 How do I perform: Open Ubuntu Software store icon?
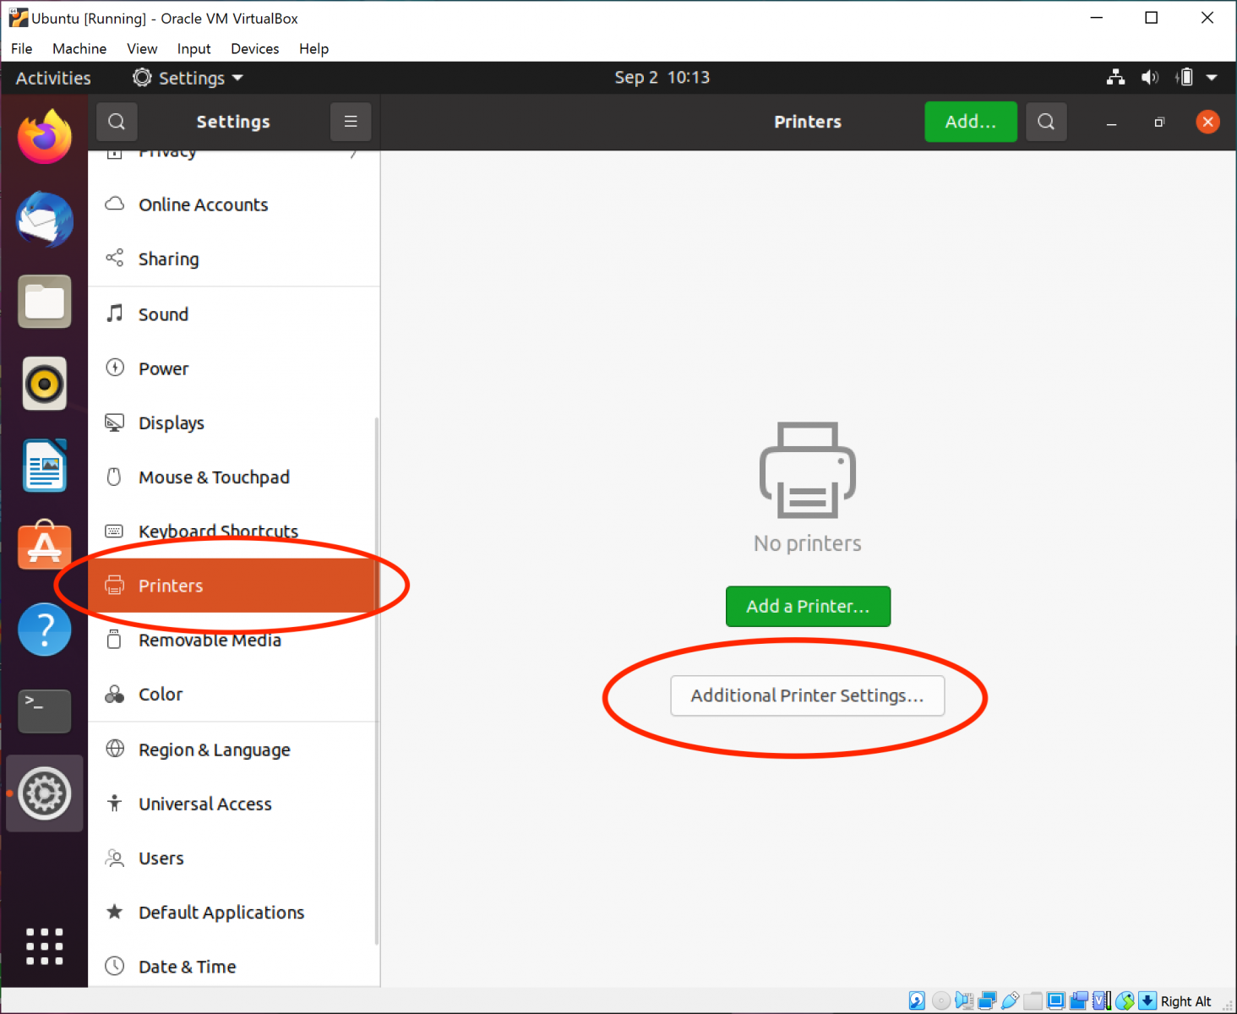45,547
